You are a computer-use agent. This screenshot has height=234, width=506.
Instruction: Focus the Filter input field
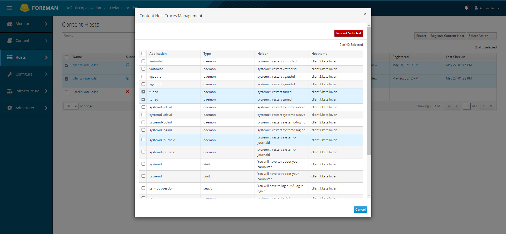pyautogui.click(x=98, y=36)
